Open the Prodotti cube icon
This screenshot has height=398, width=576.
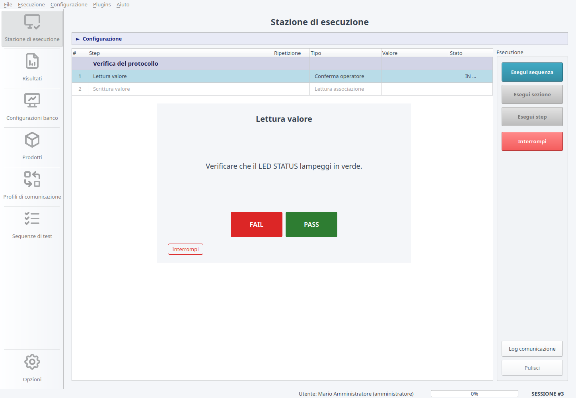(x=32, y=140)
